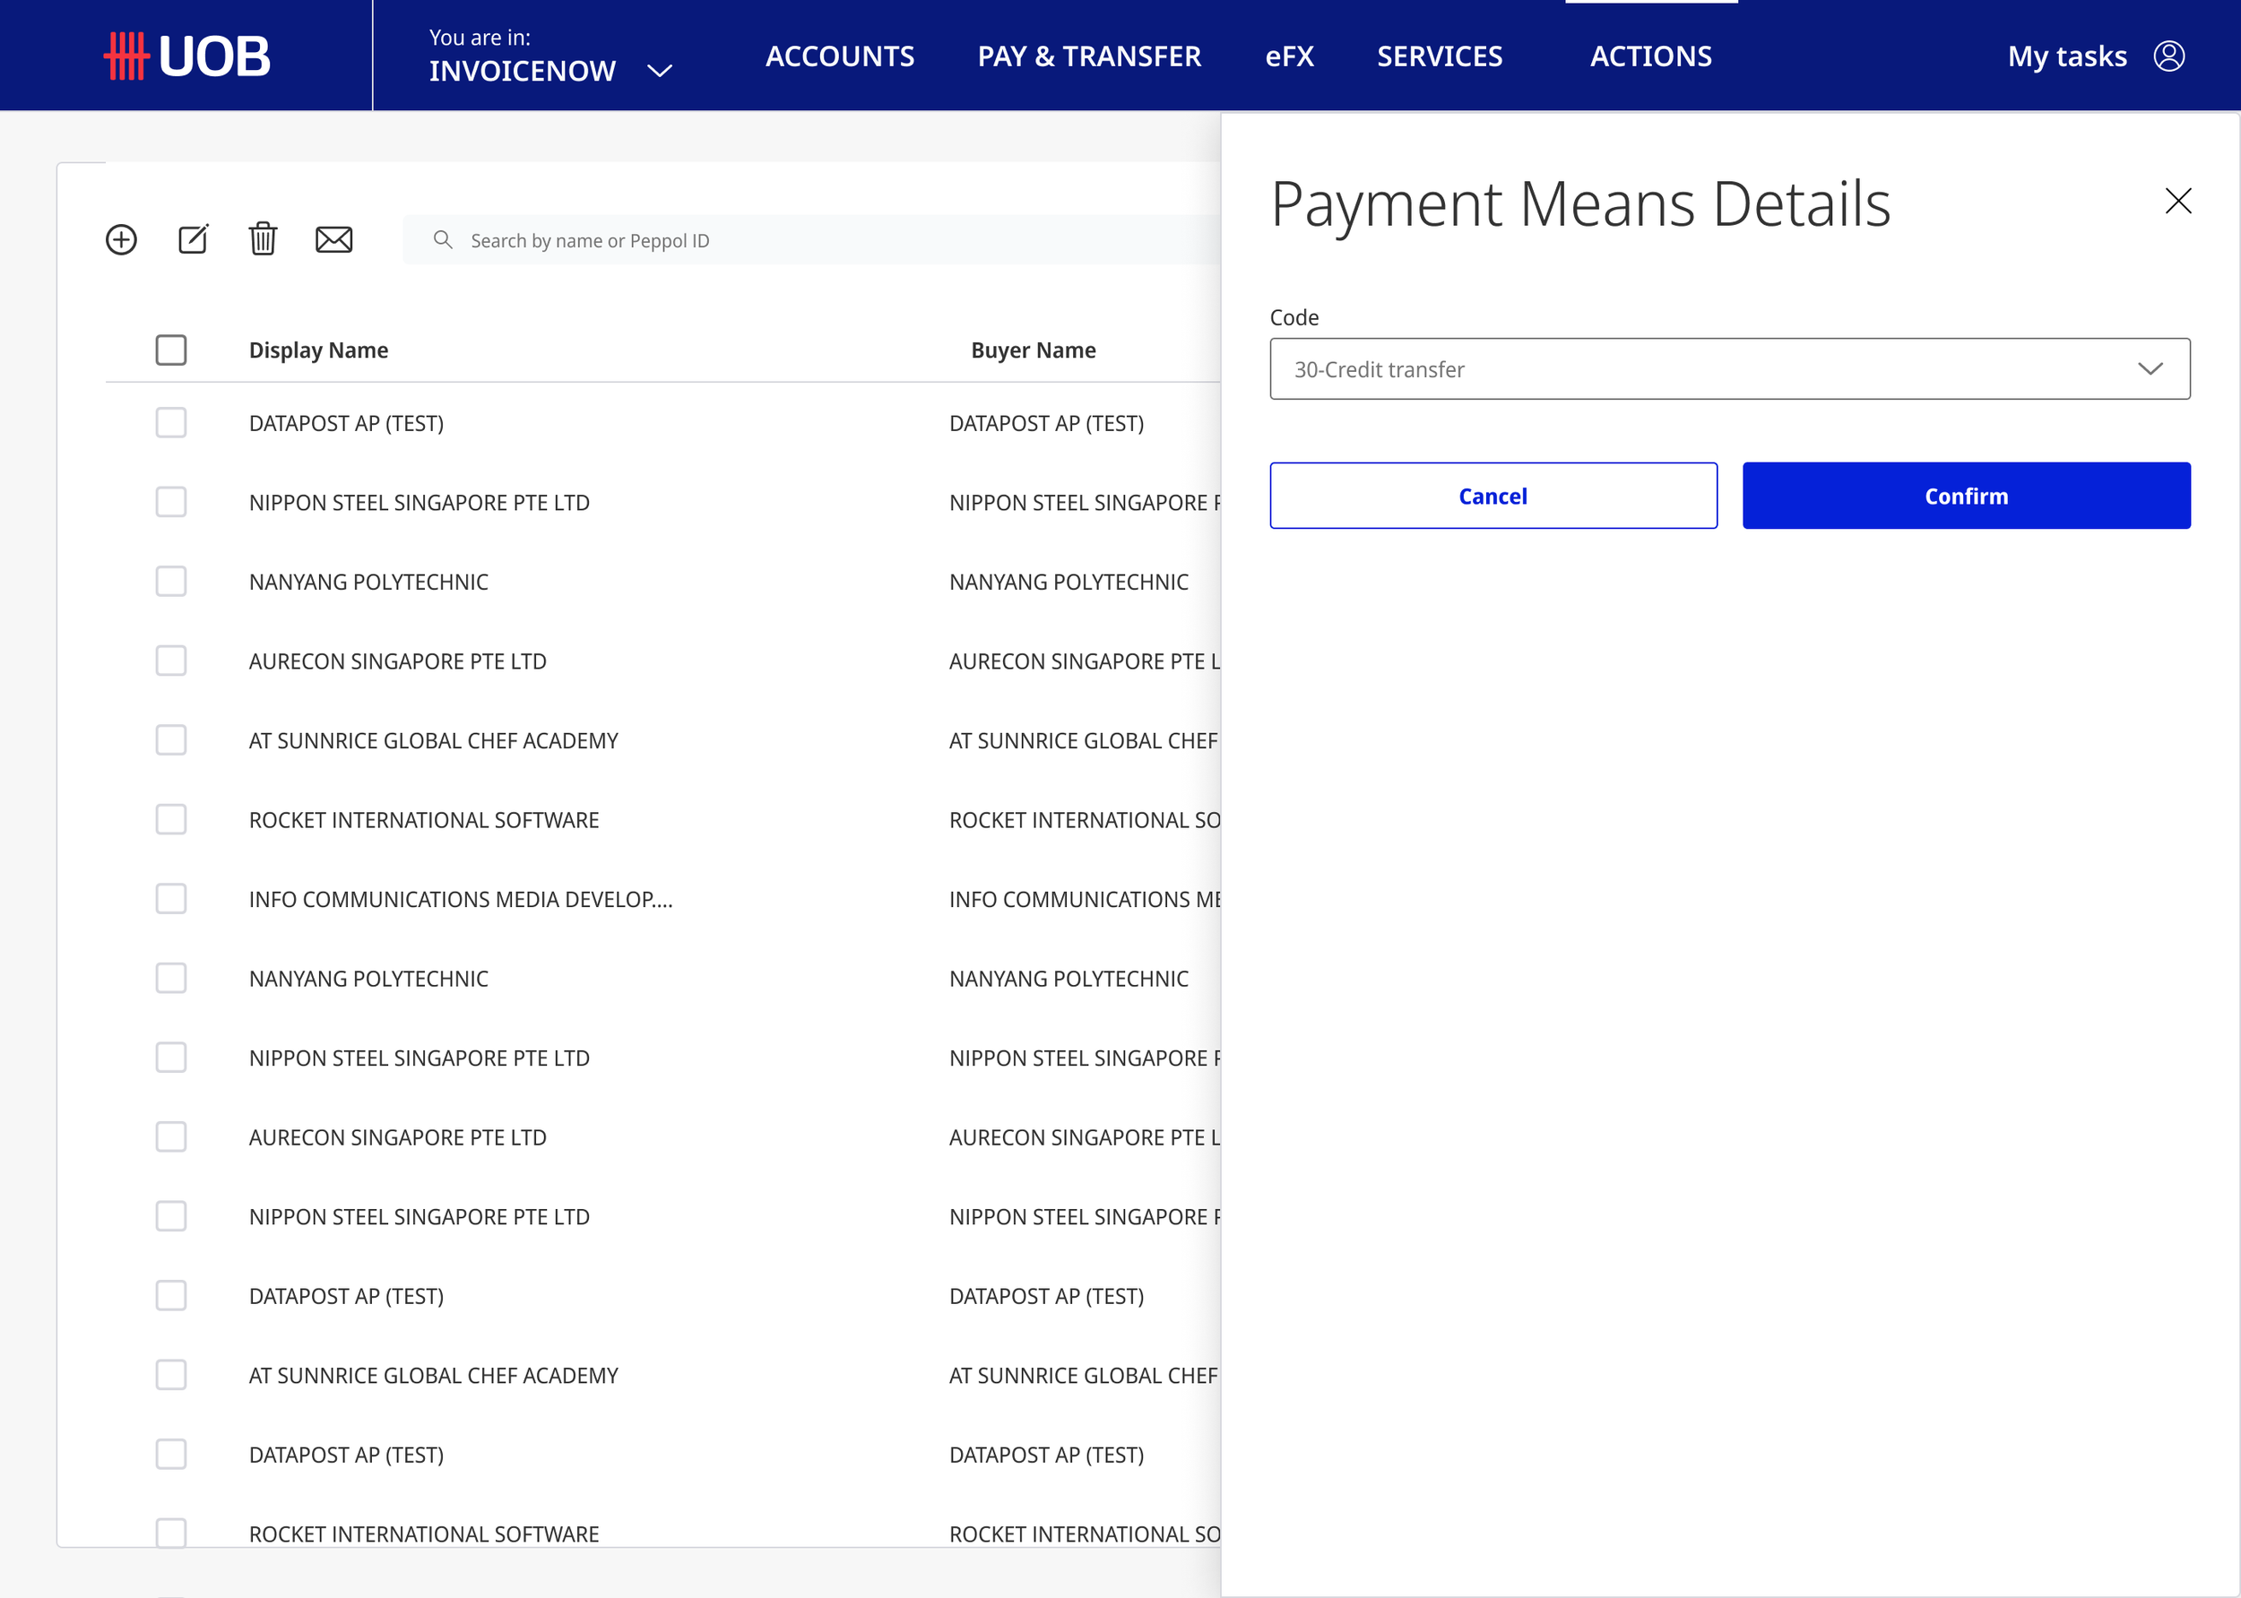Viewport: 2241px width, 1598px height.
Task: Open the eFX menu
Action: click(x=1289, y=56)
